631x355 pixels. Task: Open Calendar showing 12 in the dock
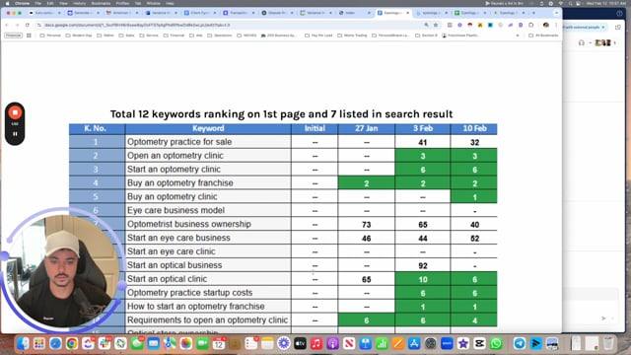[x=219, y=343]
